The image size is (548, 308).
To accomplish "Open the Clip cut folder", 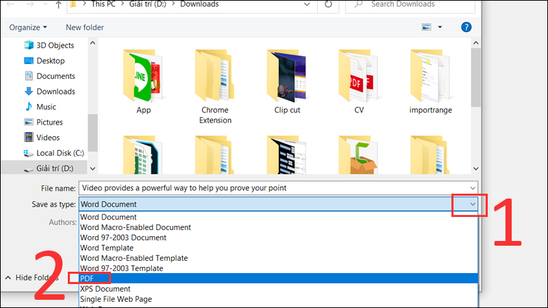I will point(286,79).
